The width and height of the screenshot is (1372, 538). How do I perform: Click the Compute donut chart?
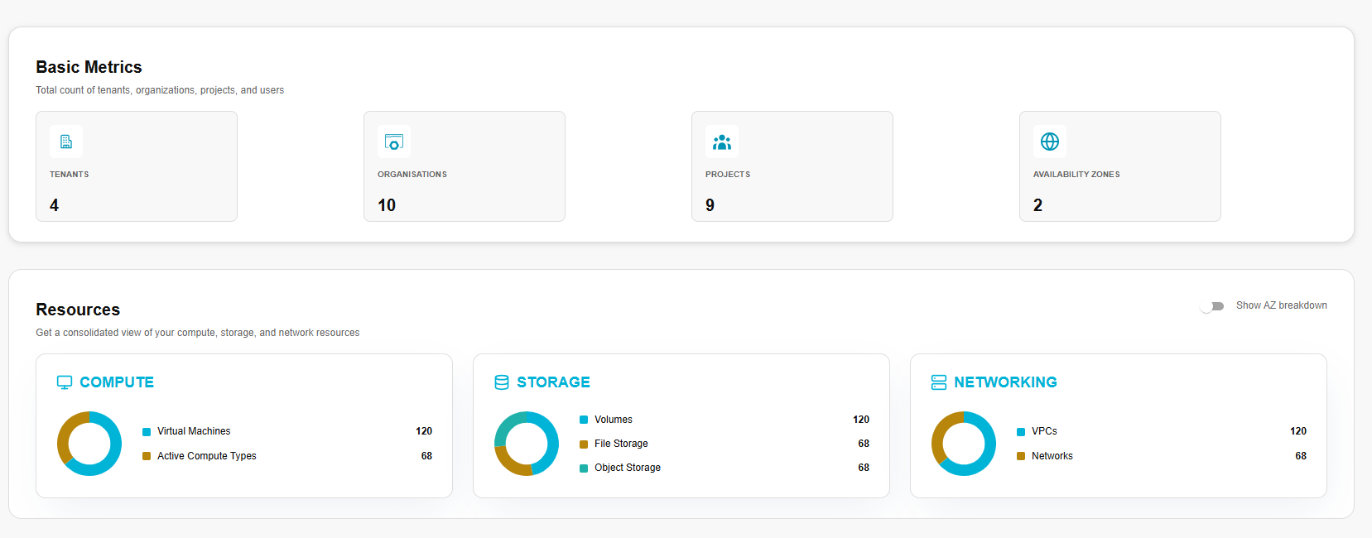pos(89,444)
